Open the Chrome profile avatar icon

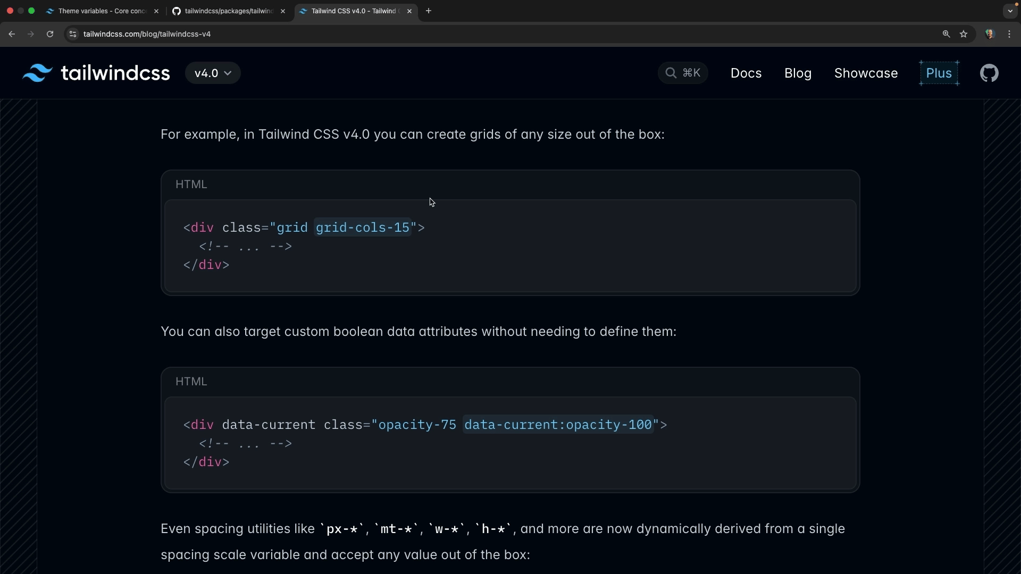pyautogui.click(x=990, y=34)
